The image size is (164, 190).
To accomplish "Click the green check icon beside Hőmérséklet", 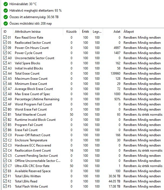I will (x=6, y=4).
